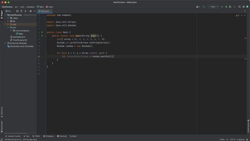Image resolution: width=250 pixels, height=141 pixels.
Task: Open Run tool window tab
Action: click(27, 136)
